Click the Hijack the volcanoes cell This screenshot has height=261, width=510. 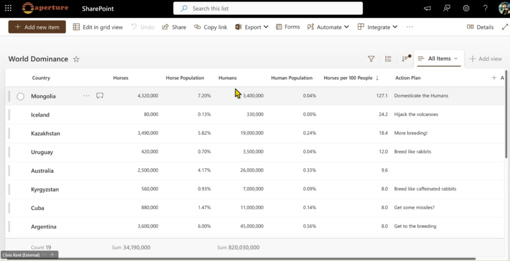[416, 115]
